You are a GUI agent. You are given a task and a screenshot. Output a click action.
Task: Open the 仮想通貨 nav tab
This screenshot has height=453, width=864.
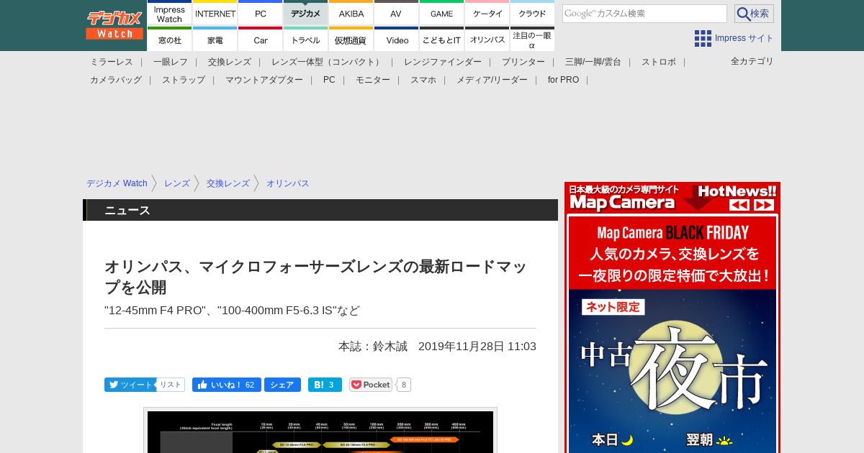(351, 40)
